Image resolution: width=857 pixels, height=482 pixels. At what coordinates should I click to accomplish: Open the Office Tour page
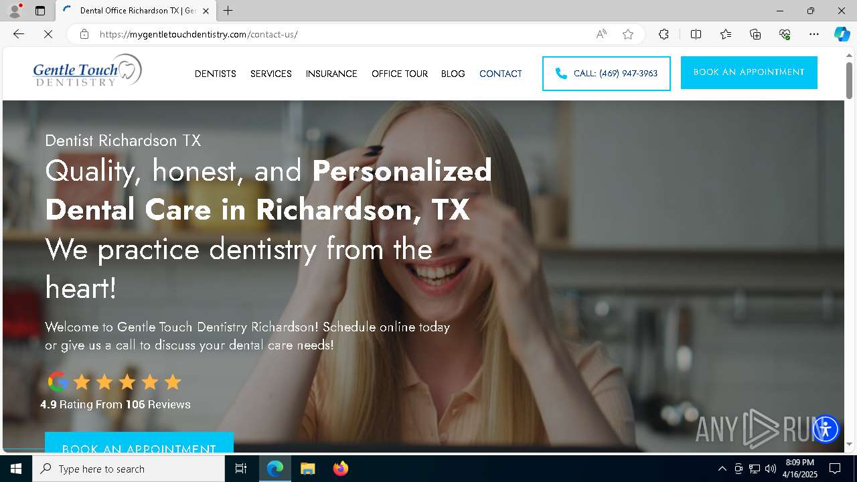[400, 74]
